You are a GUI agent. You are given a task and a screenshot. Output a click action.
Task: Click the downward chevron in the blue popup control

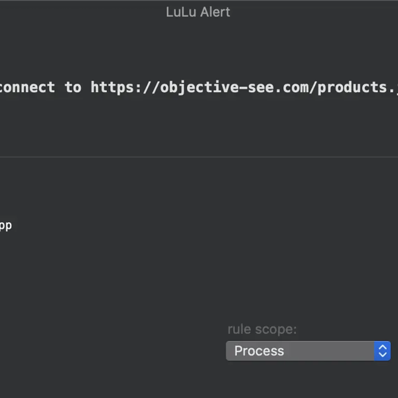[383, 355]
